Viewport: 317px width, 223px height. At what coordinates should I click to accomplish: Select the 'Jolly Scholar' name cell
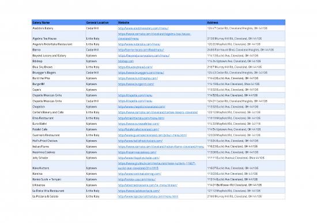pos(59,158)
